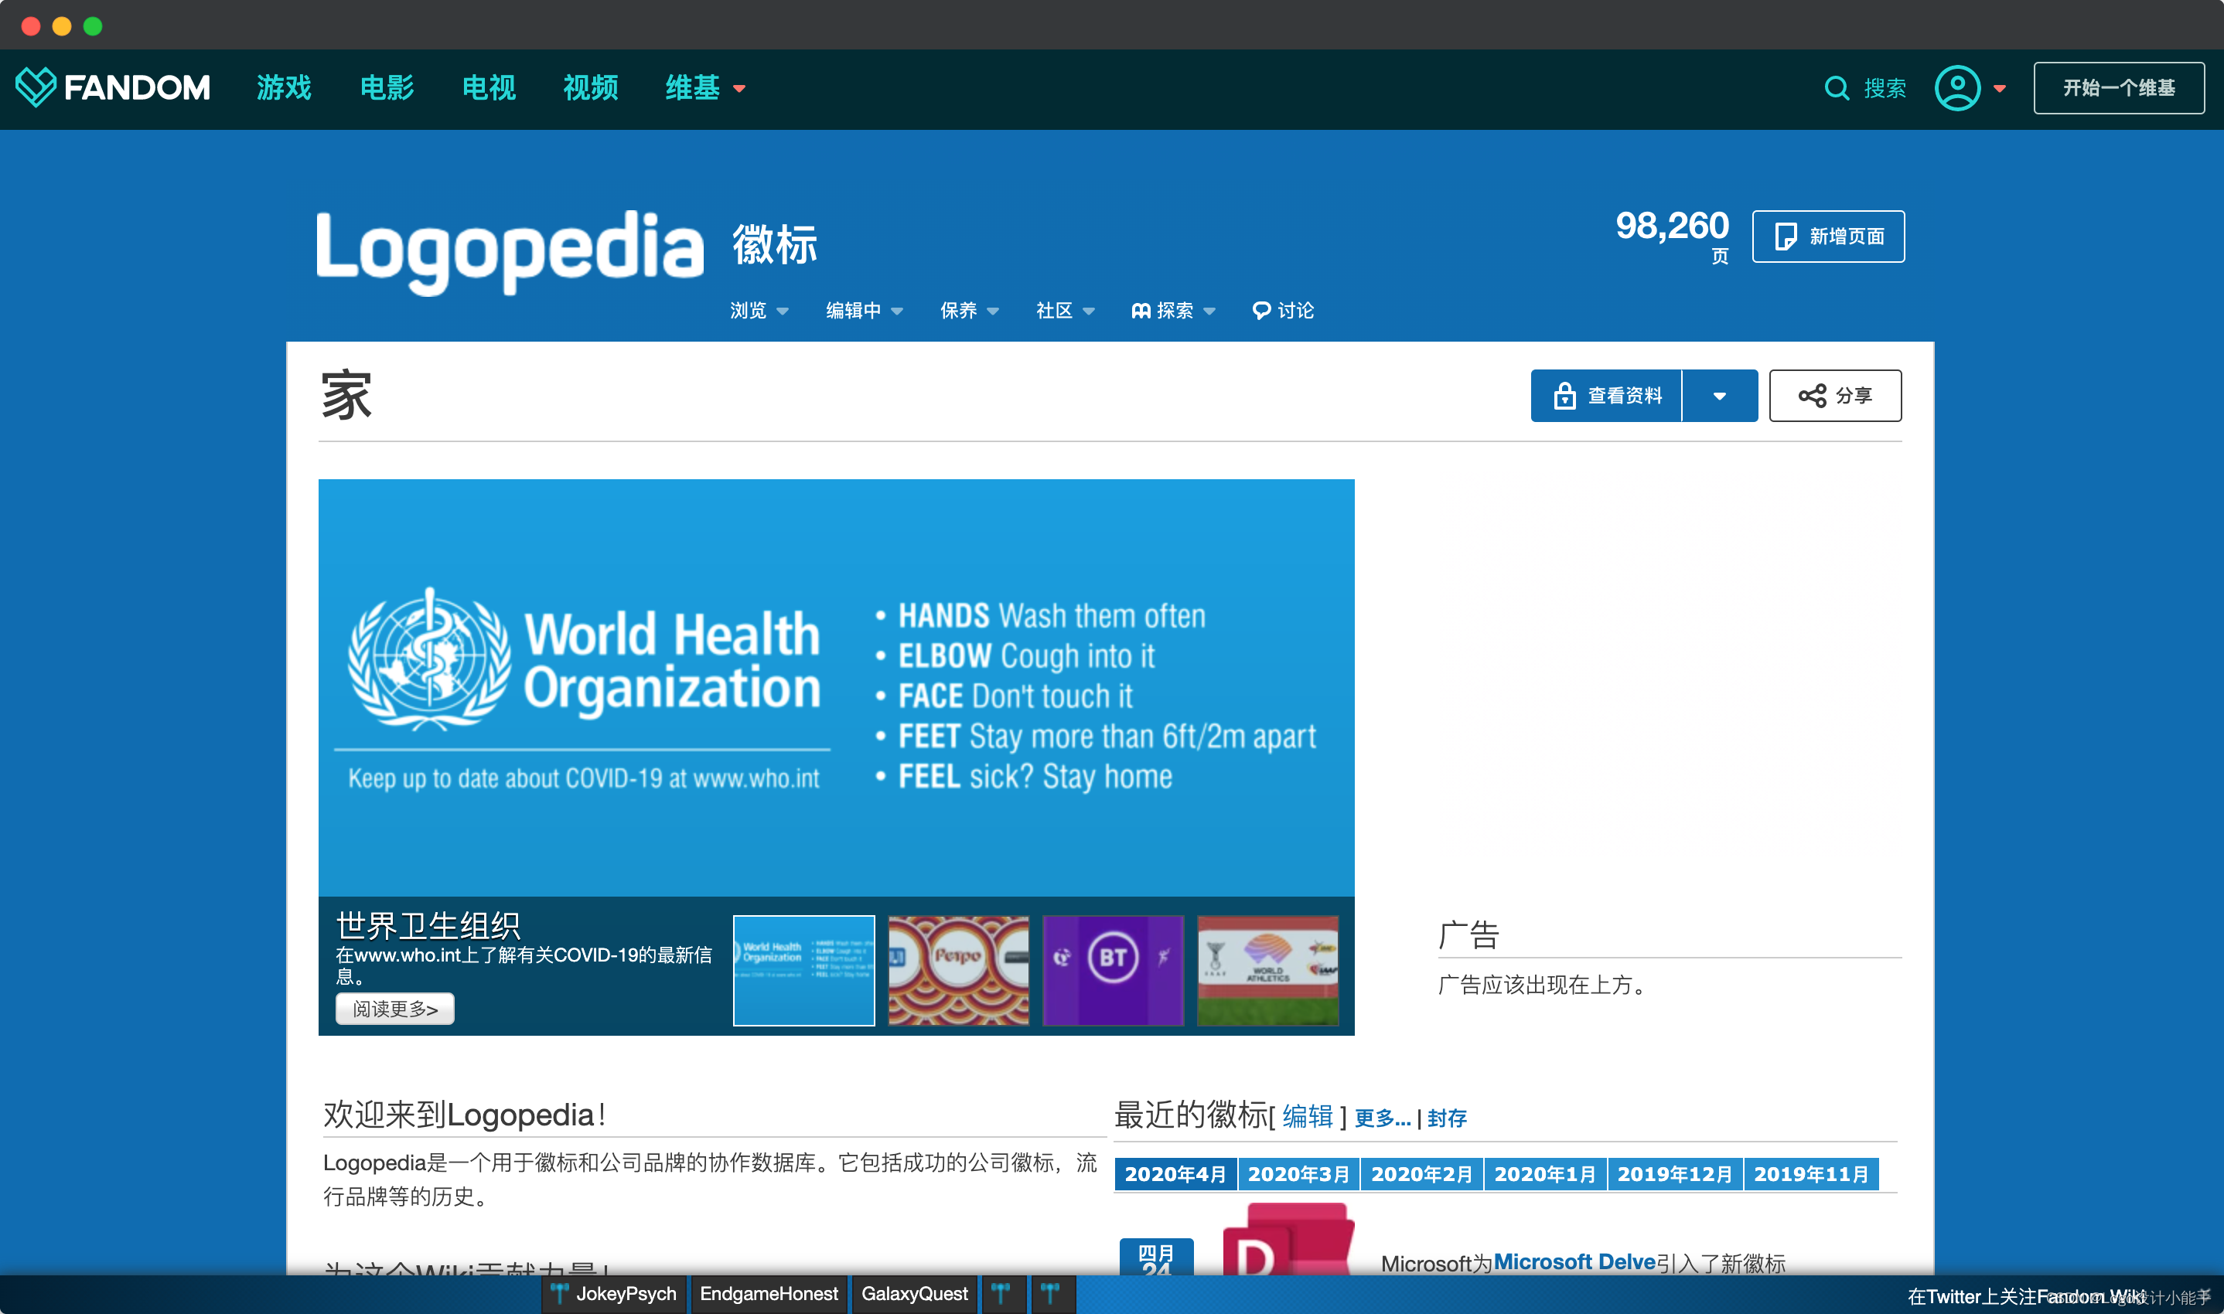Image resolution: width=2224 pixels, height=1314 pixels.
Task: Click the 分享 share button
Action: (1834, 396)
